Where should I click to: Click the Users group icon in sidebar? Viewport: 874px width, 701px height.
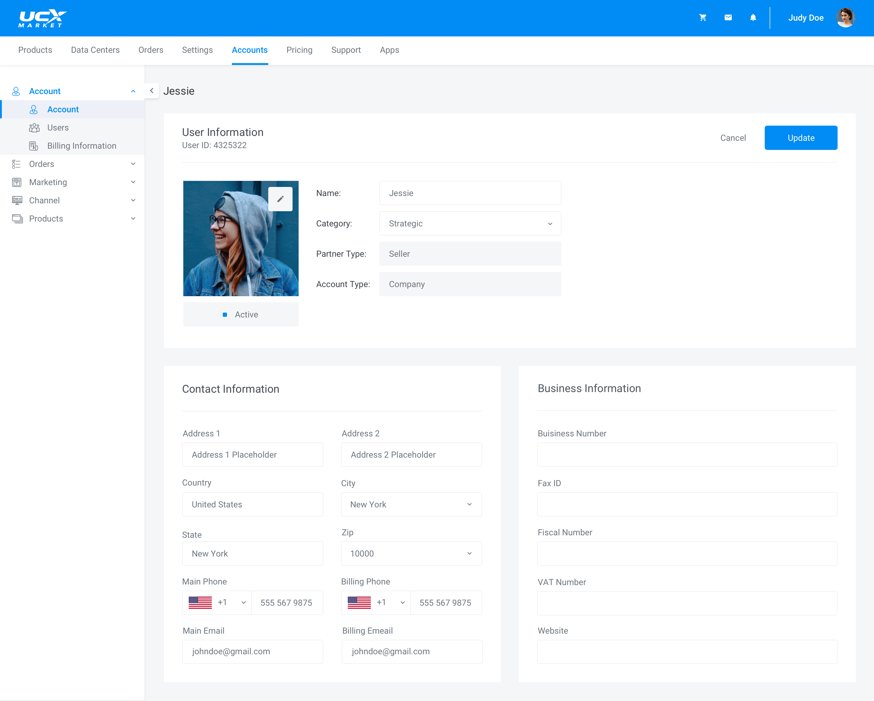pyautogui.click(x=34, y=128)
